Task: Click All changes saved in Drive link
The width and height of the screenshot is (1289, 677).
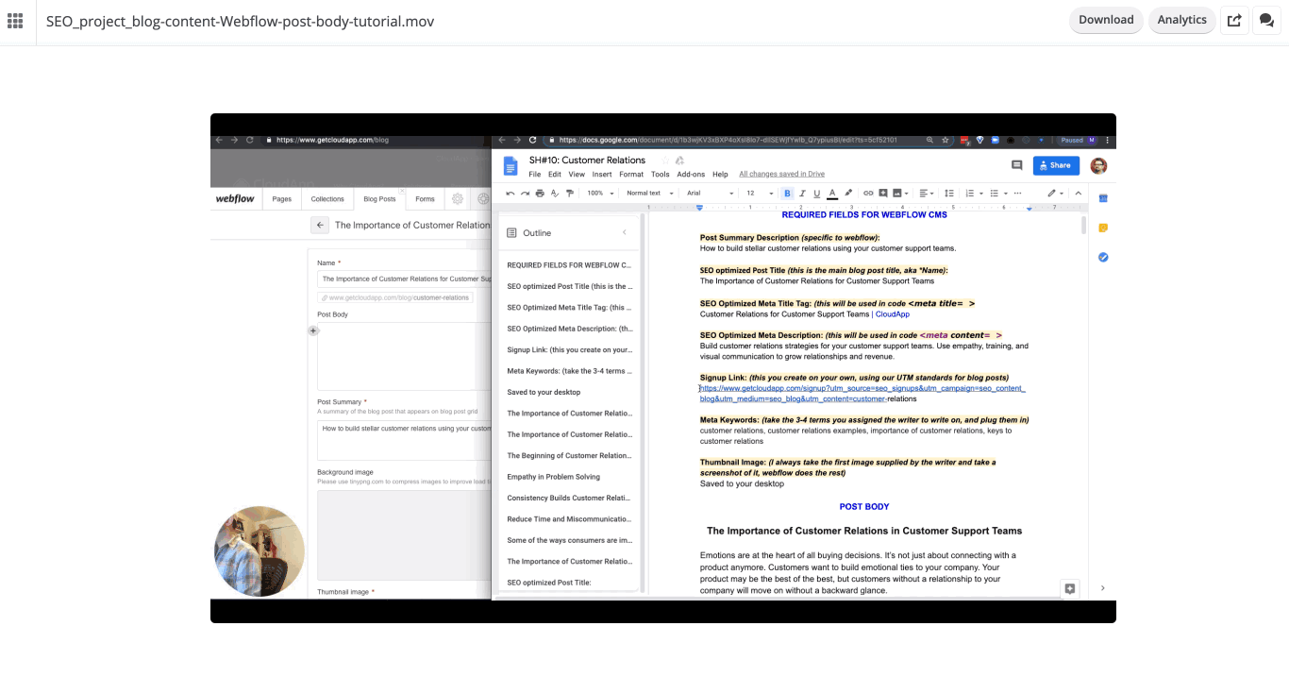Action: pos(781,175)
